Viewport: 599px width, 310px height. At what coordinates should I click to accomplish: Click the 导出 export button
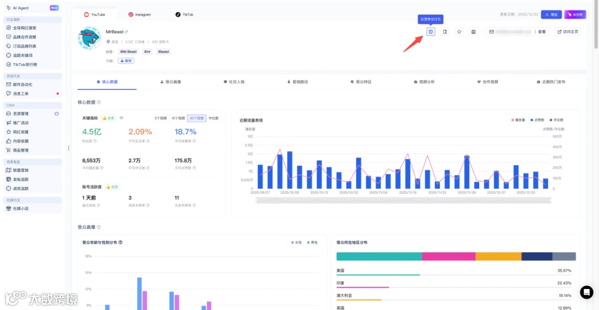tap(552, 14)
